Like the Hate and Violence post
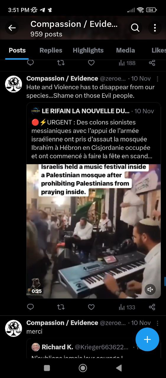Image resolution: width=166 pixels, height=378 pixels. pyautogui.click(x=91, y=307)
